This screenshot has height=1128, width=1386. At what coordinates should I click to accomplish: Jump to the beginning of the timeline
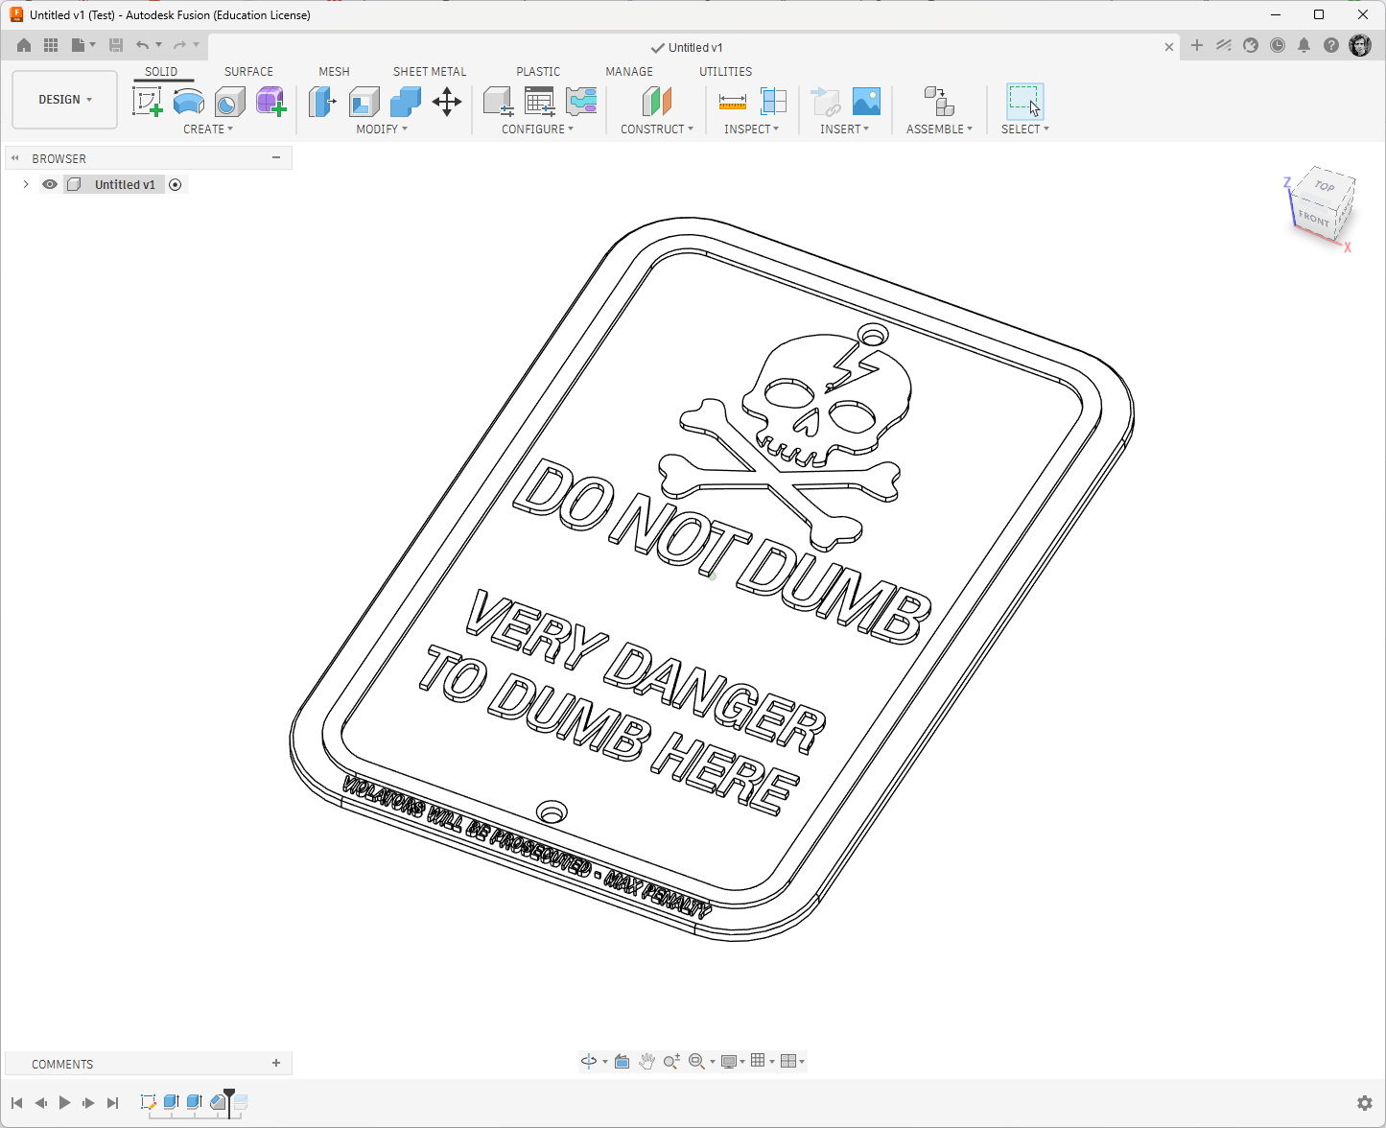point(16,1103)
